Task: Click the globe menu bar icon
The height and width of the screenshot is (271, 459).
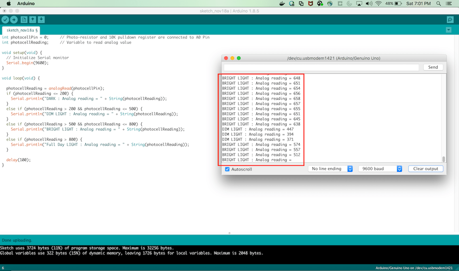Action: pyautogui.click(x=330, y=4)
